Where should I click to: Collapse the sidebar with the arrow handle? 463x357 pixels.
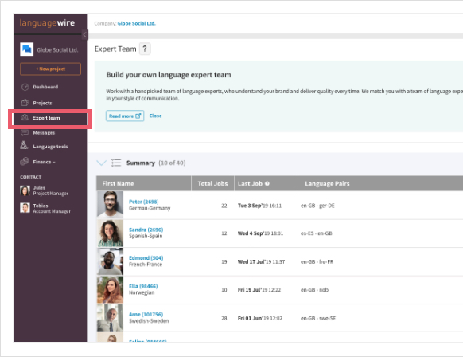click(x=85, y=34)
